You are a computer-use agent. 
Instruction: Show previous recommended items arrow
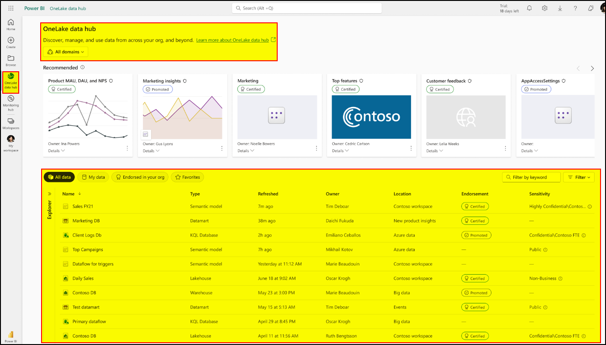tap(578, 69)
